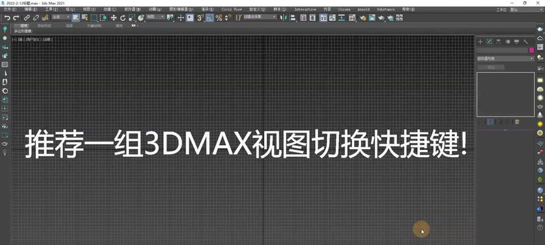Click the teapot icon in right toolbar
The width and height of the screenshot is (545, 245).
click(x=540, y=106)
